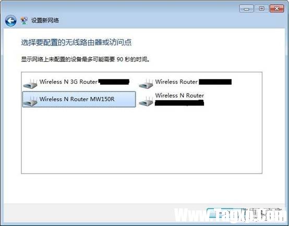Click the redacted name beside Wireless Router

pyautogui.click(x=215, y=82)
